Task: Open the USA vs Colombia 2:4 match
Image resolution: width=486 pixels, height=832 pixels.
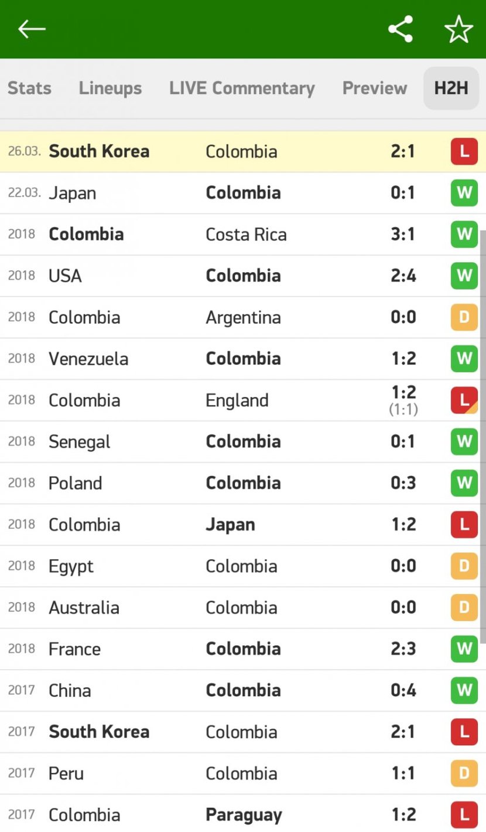Action: (x=243, y=276)
